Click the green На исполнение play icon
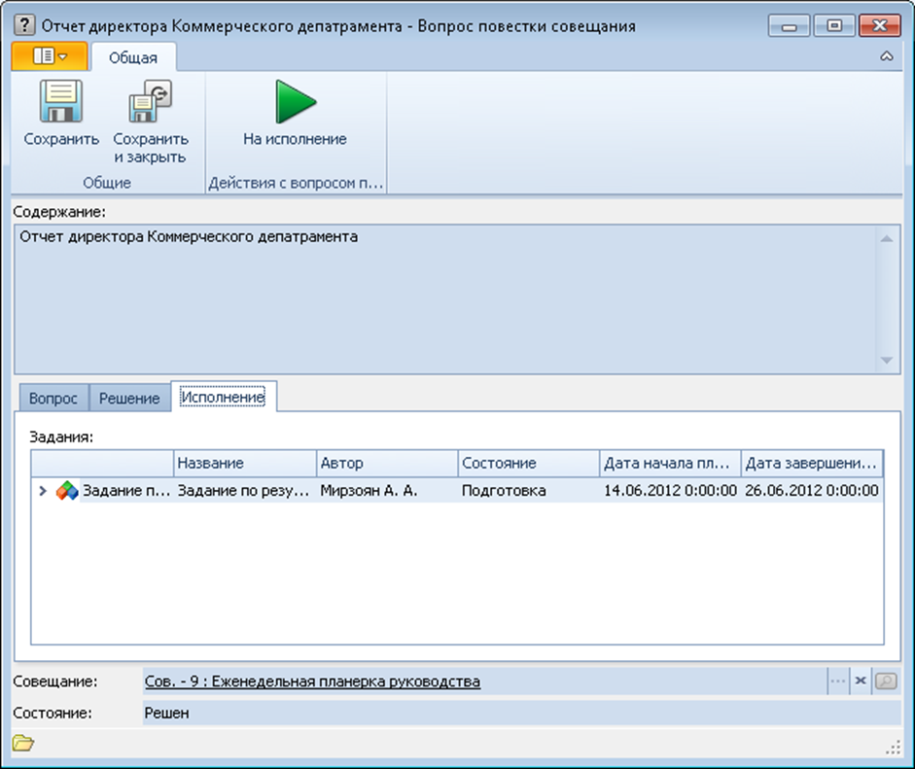915x769 pixels. pyautogui.click(x=296, y=101)
